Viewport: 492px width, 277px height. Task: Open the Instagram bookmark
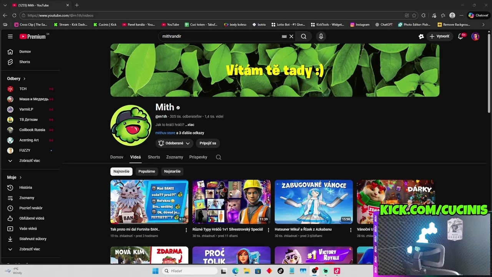pyautogui.click(x=360, y=25)
